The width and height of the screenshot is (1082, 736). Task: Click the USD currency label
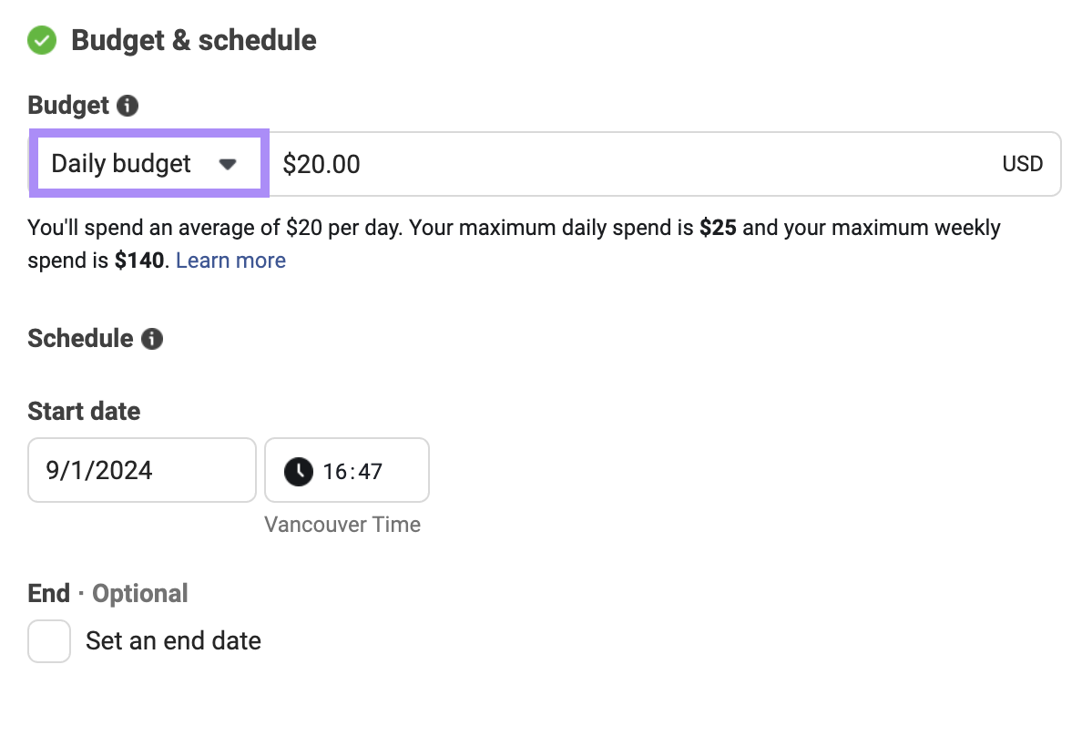[x=1023, y=163]
